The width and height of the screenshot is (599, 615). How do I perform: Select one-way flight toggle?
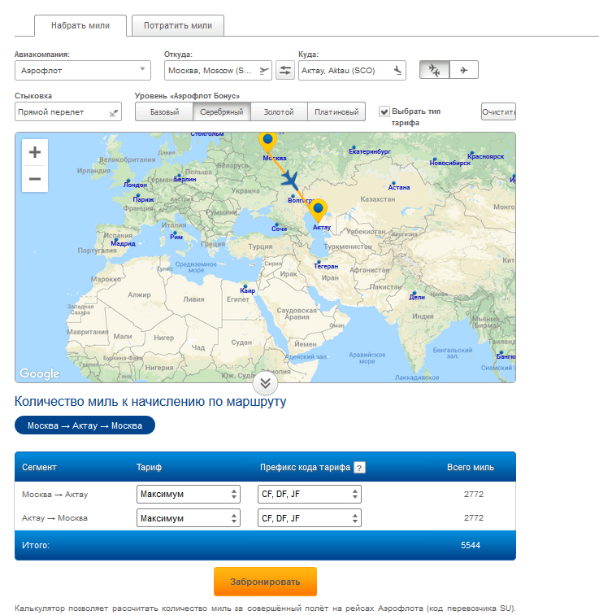point(464,70)
